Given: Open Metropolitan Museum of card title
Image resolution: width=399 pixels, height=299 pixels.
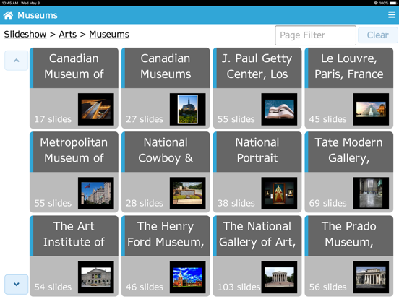Looking at the screenshot, I should (x=74, y=150).
